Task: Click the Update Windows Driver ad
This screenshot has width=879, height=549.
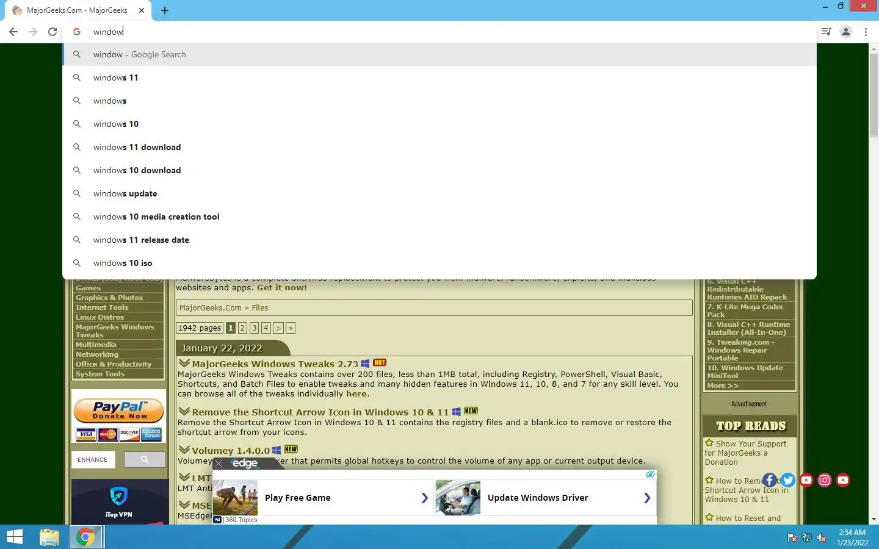Action: (544, 498)
